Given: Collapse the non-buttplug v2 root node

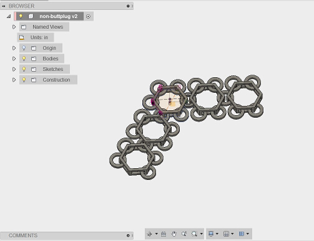Looking at the screenshot, I should (9, 16).
